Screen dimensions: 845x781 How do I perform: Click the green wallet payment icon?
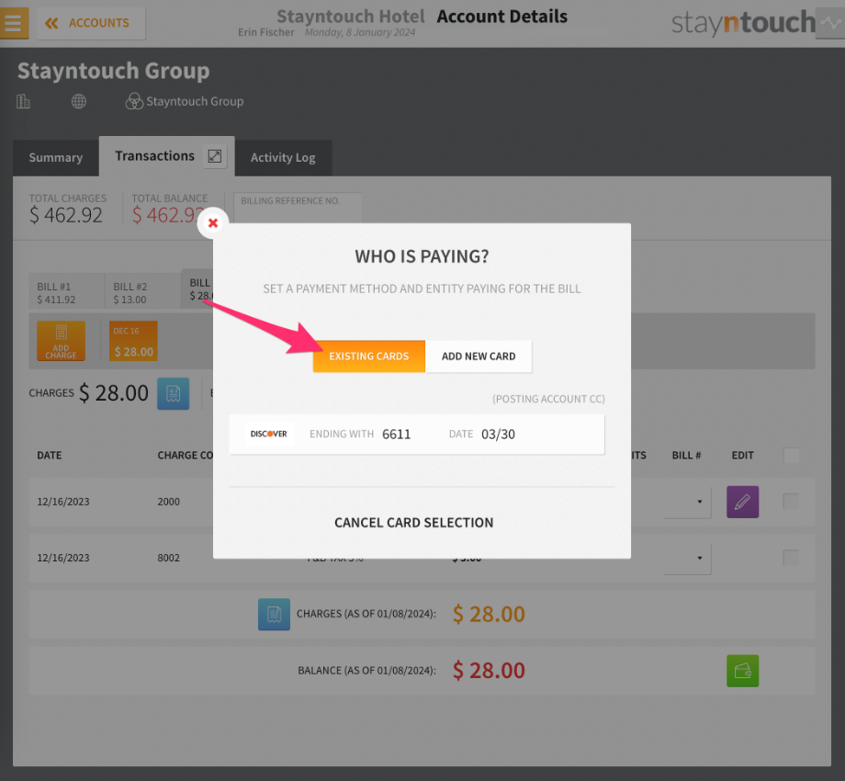[743, 671]
